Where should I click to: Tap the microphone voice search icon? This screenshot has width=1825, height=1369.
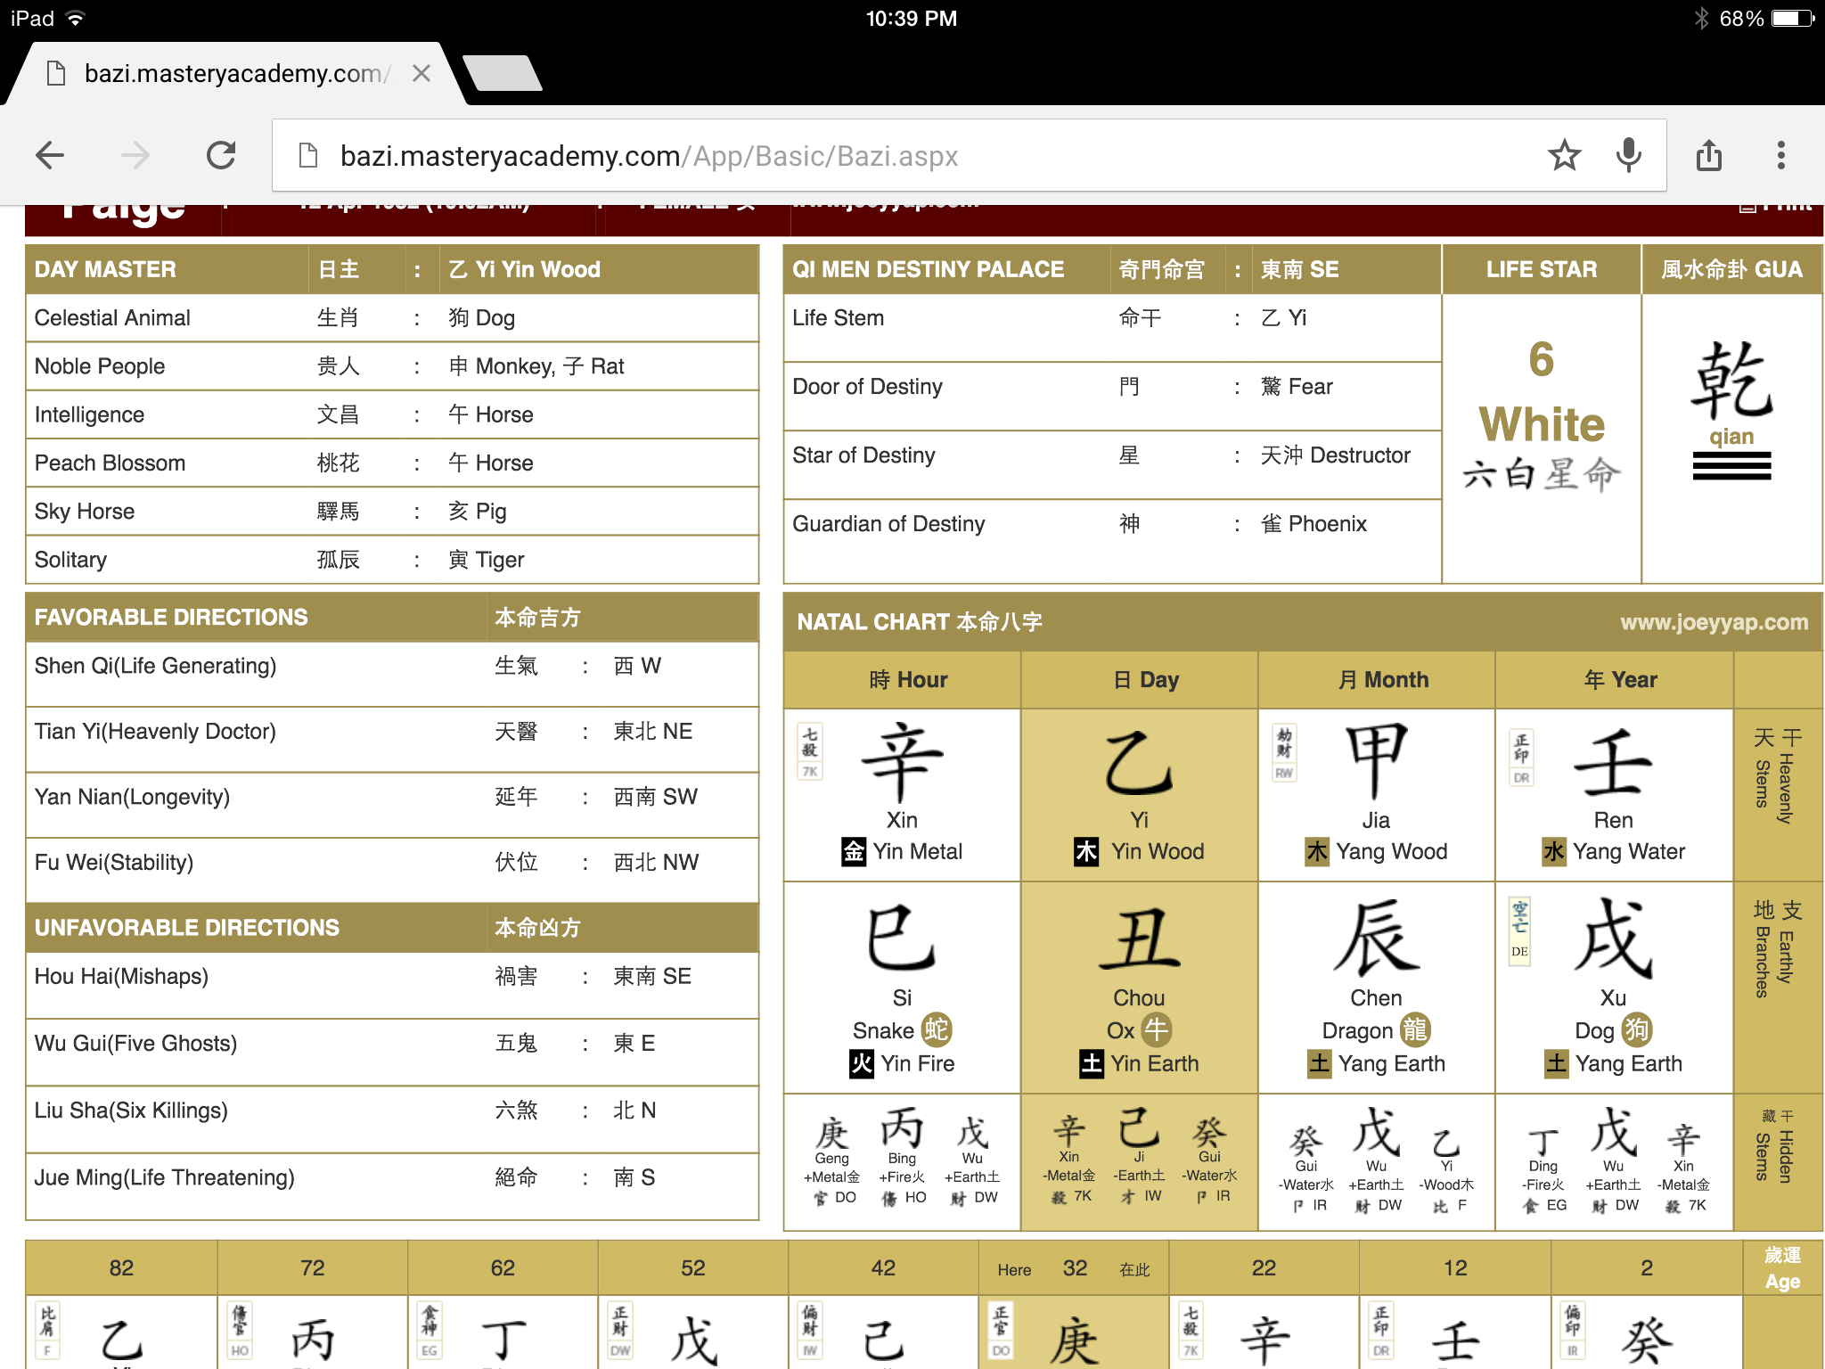[1628, 156]
